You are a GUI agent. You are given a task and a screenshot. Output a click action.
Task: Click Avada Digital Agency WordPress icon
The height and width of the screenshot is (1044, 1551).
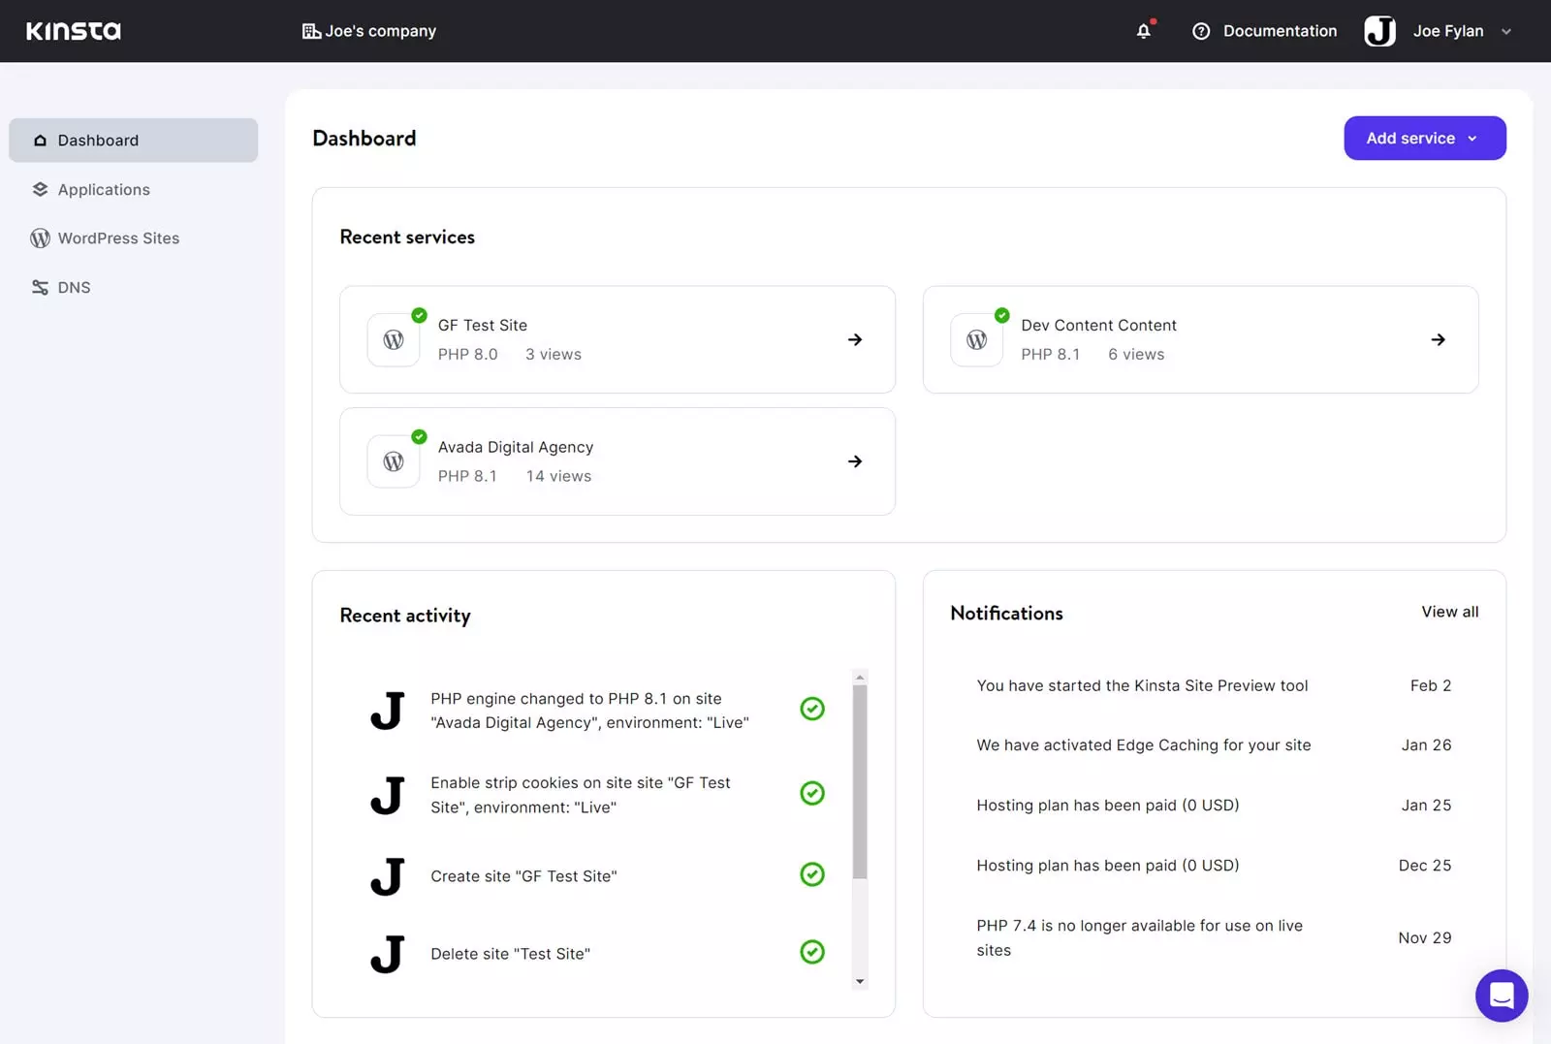coord(394,461)
